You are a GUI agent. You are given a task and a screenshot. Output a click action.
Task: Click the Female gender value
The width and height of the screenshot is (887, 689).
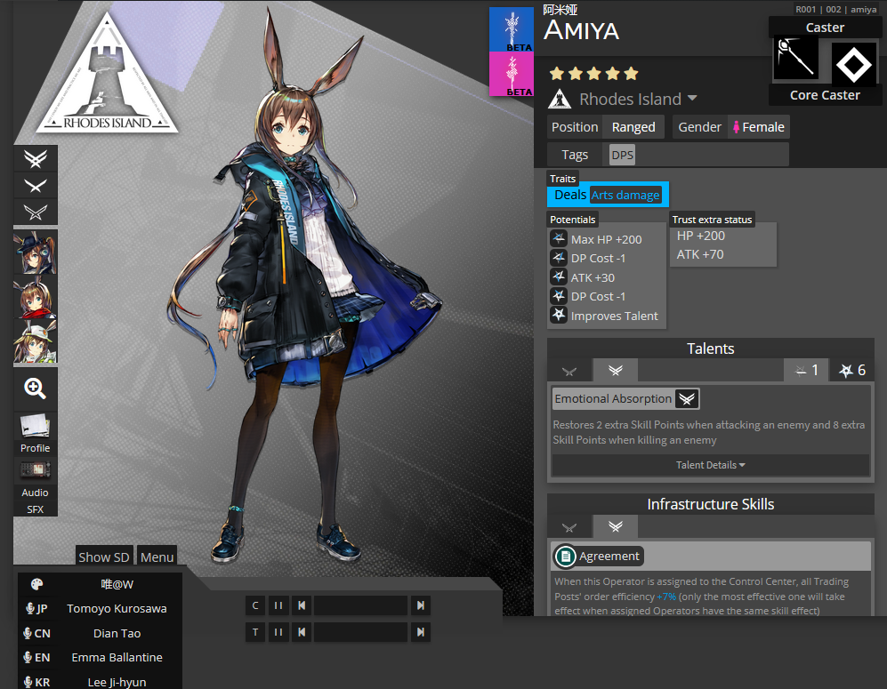(x=758, y=127)
